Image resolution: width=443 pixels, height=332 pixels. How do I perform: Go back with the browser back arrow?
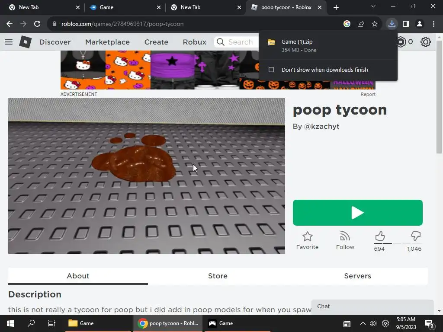(x=10, y=24)
